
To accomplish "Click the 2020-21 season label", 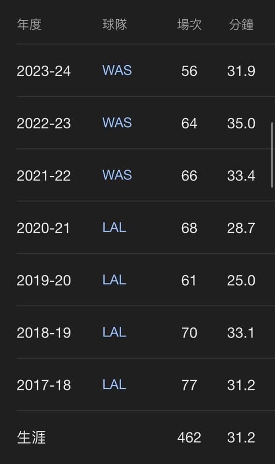I will pos(43,228).
